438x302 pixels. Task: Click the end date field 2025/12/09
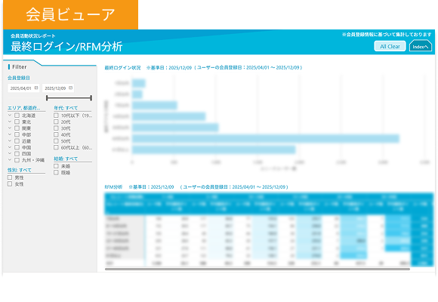tap(58, 88)
